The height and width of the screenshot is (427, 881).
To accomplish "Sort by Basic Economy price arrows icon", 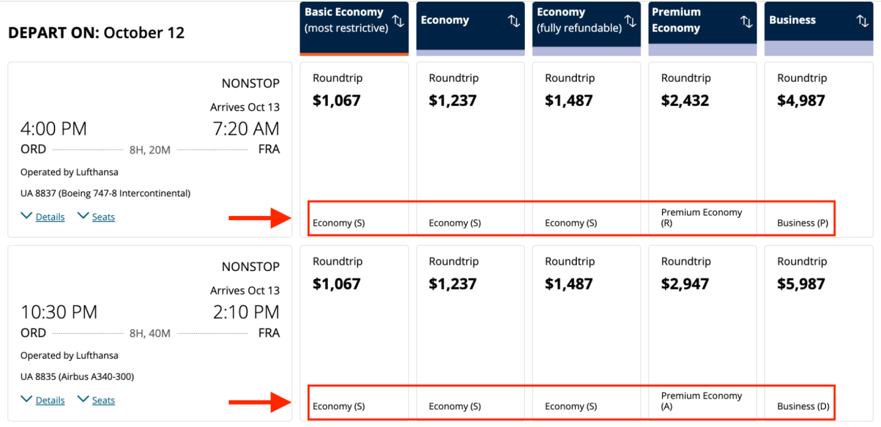I will pyautogui.click(x=398, y=21).
